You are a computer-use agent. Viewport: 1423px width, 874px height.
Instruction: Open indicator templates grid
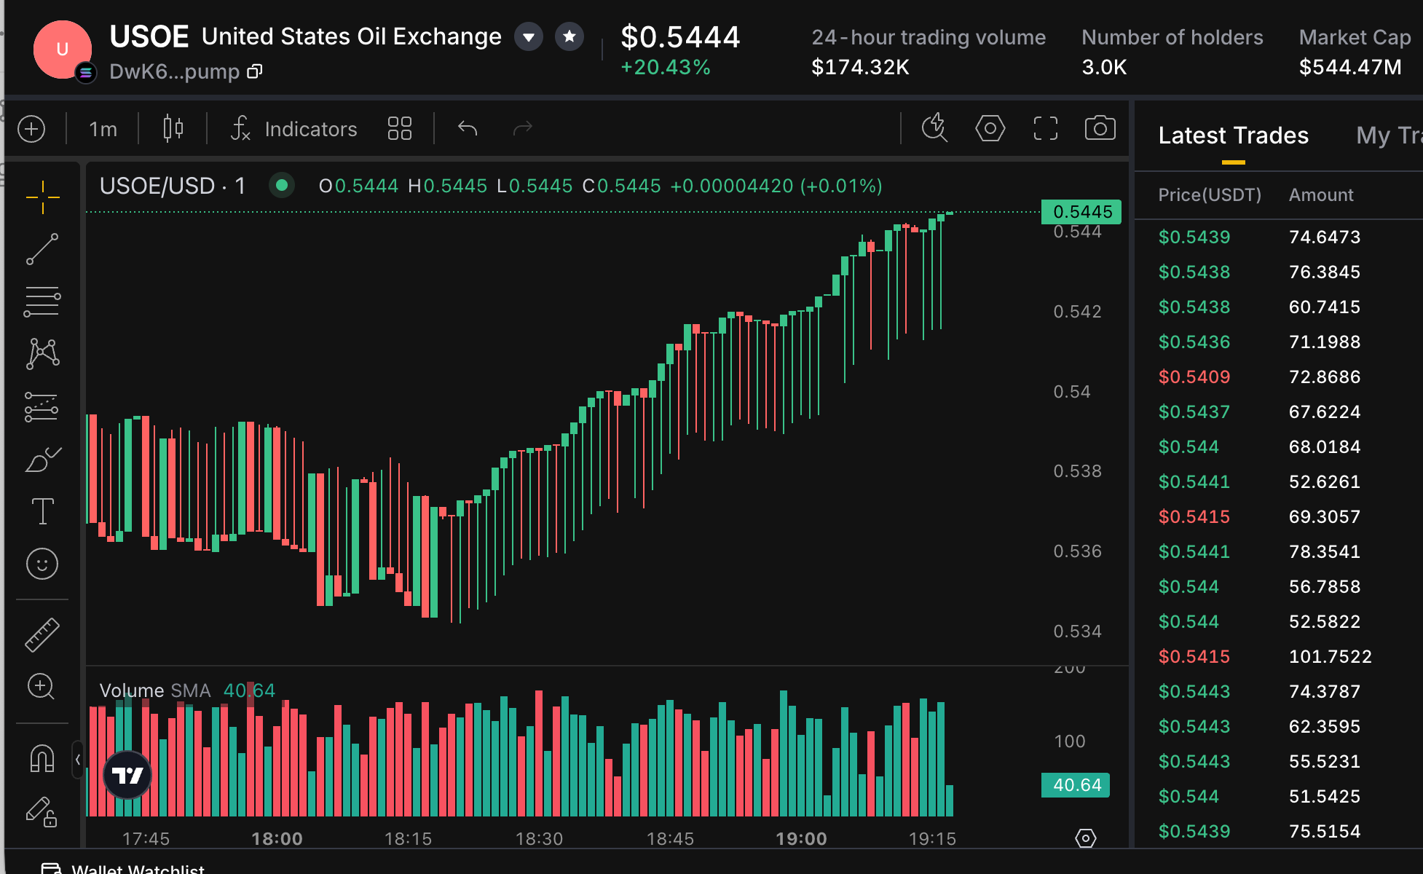pos(400,129)
